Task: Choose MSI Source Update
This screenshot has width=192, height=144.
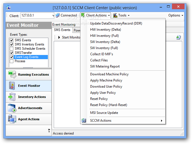Action: point(104,113)
